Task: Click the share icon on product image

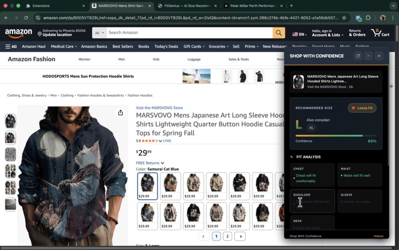Action: coord(120,113)
